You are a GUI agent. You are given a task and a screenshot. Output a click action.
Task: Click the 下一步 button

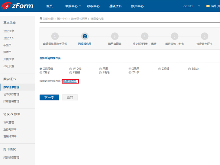tap(49, 97)
